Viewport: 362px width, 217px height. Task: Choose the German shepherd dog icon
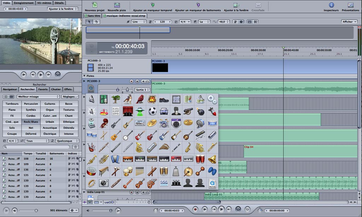point(128,99)
